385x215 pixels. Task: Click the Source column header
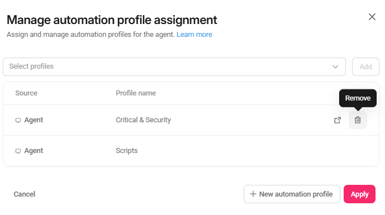(26, 93)
